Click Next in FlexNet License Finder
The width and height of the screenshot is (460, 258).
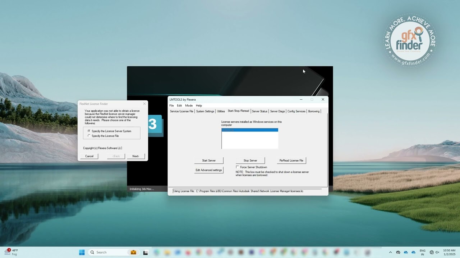click(x=135, y=156)
